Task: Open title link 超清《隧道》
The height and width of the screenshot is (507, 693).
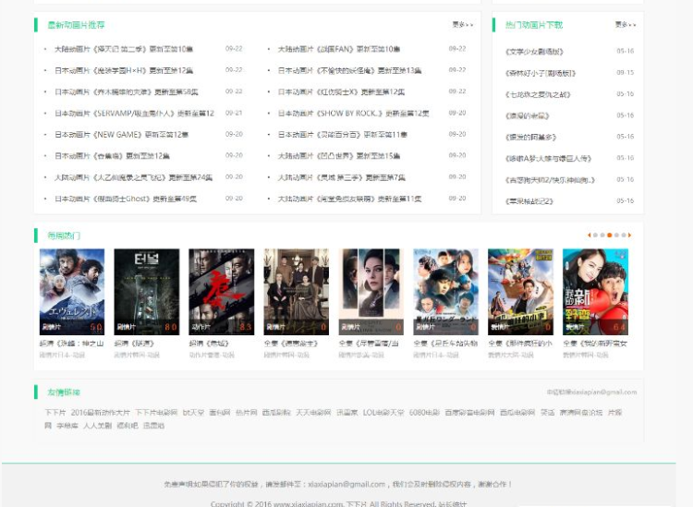Action: pyautogui.click(x=134, y=344)
